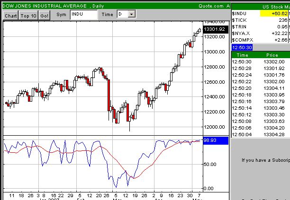Click the Price column header
This screenshot has width=290, height=200.
pyautogui.click(x=272, y=55)
